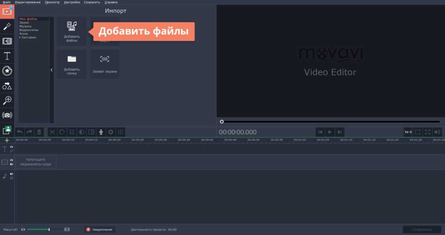This screenshot has width=445, height=235.
Task: Select the Titles text tool
Action: pos(7,56)
